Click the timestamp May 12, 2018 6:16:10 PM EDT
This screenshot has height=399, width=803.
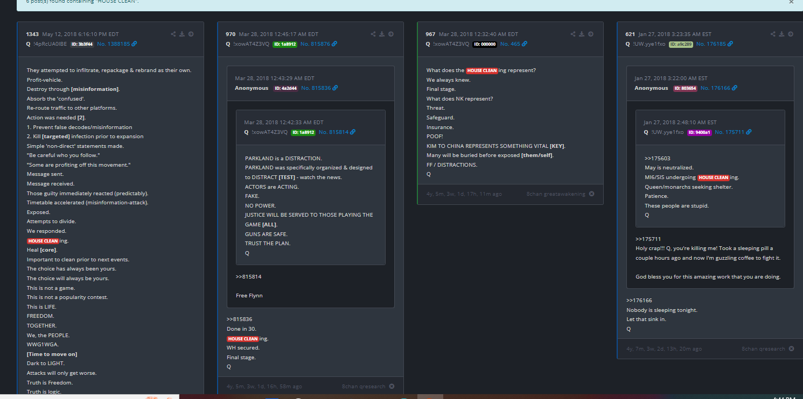point(80,34)
